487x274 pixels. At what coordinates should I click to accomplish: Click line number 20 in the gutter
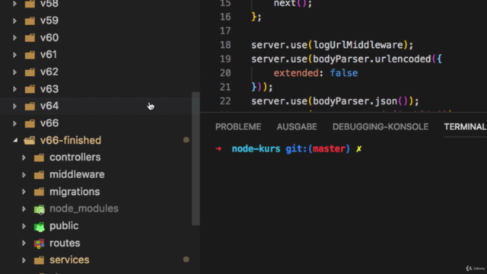tap(225, 73)
